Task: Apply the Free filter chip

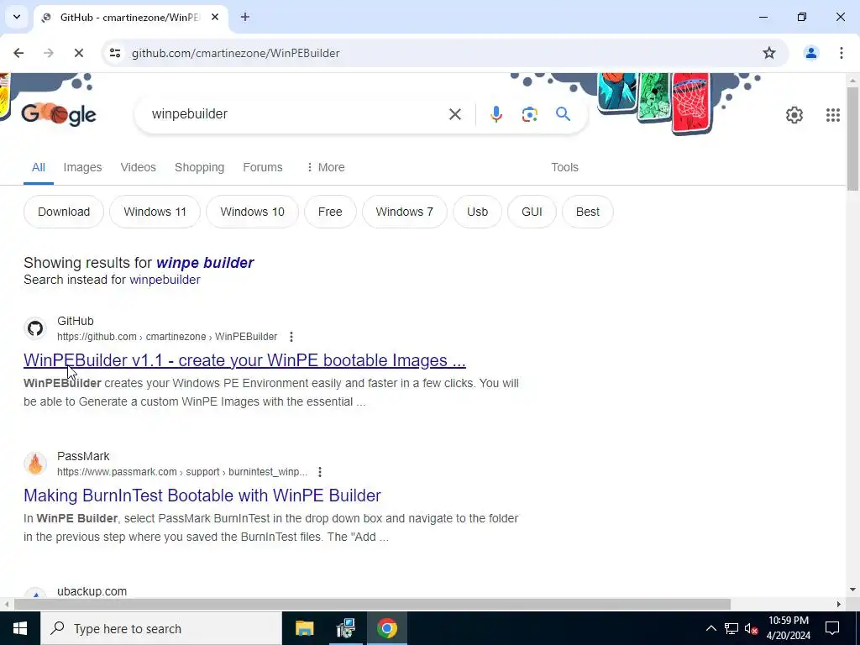Action: point(330,212)
